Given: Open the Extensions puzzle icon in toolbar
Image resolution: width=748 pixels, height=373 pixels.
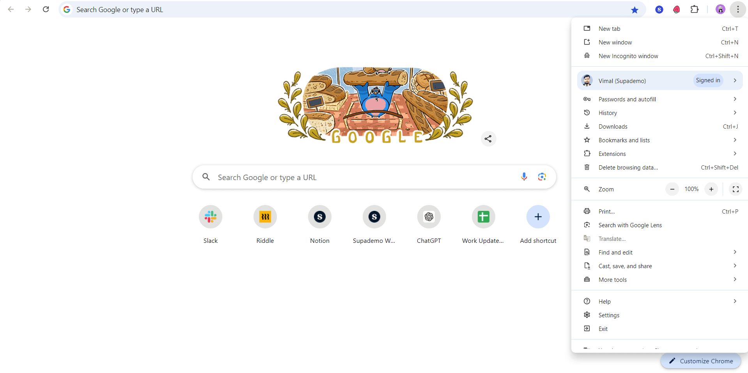Looking at the screenshot, I should [695, 9].
